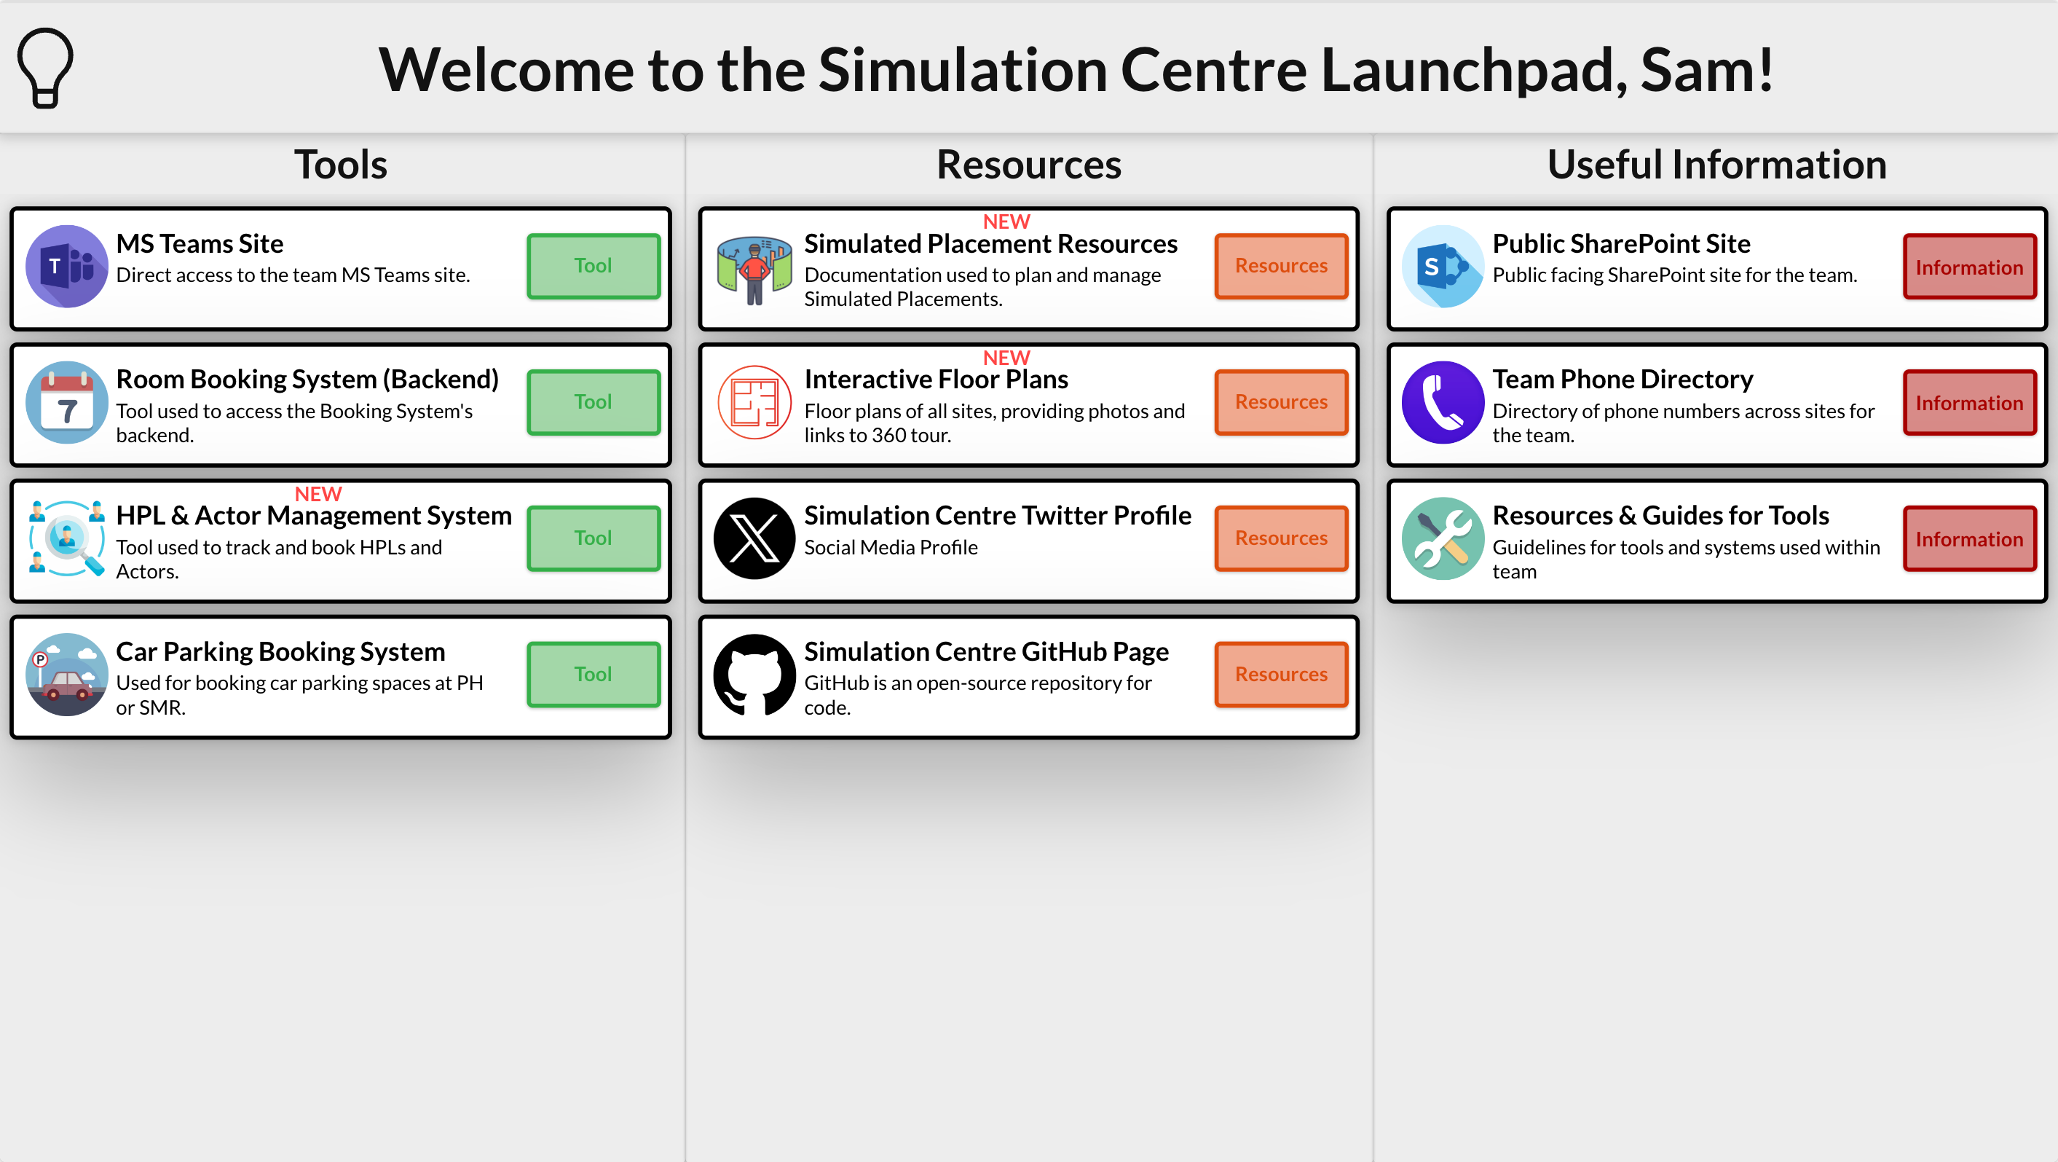Click the purple phone directory icon
Viewport: 2058px width, 1162px height.
1443,403
